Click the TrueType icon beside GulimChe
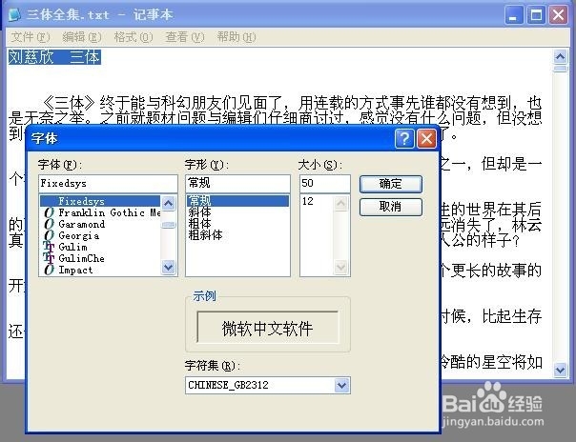The width and height of the screenshot is (576, 442). click(49, 258)
